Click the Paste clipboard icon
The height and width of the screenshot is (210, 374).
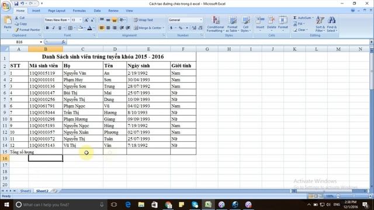[8, 20]
